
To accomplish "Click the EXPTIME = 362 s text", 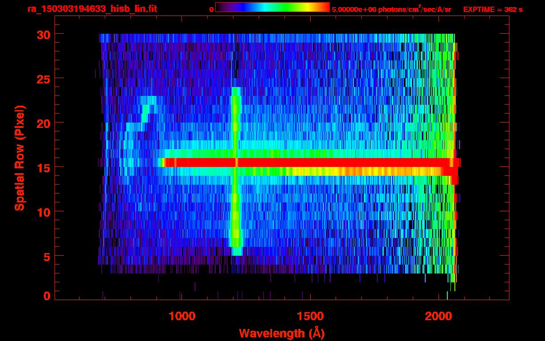I will 493,9.
